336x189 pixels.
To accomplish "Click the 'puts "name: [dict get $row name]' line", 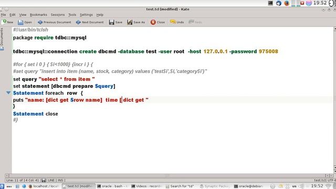I will click(x=80, y=100).
